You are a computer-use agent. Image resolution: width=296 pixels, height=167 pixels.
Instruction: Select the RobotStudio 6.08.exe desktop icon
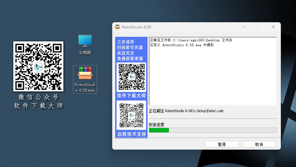(85, 79)
